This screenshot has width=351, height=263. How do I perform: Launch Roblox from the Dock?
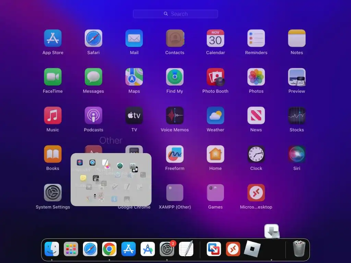click(x=252, y=249)
